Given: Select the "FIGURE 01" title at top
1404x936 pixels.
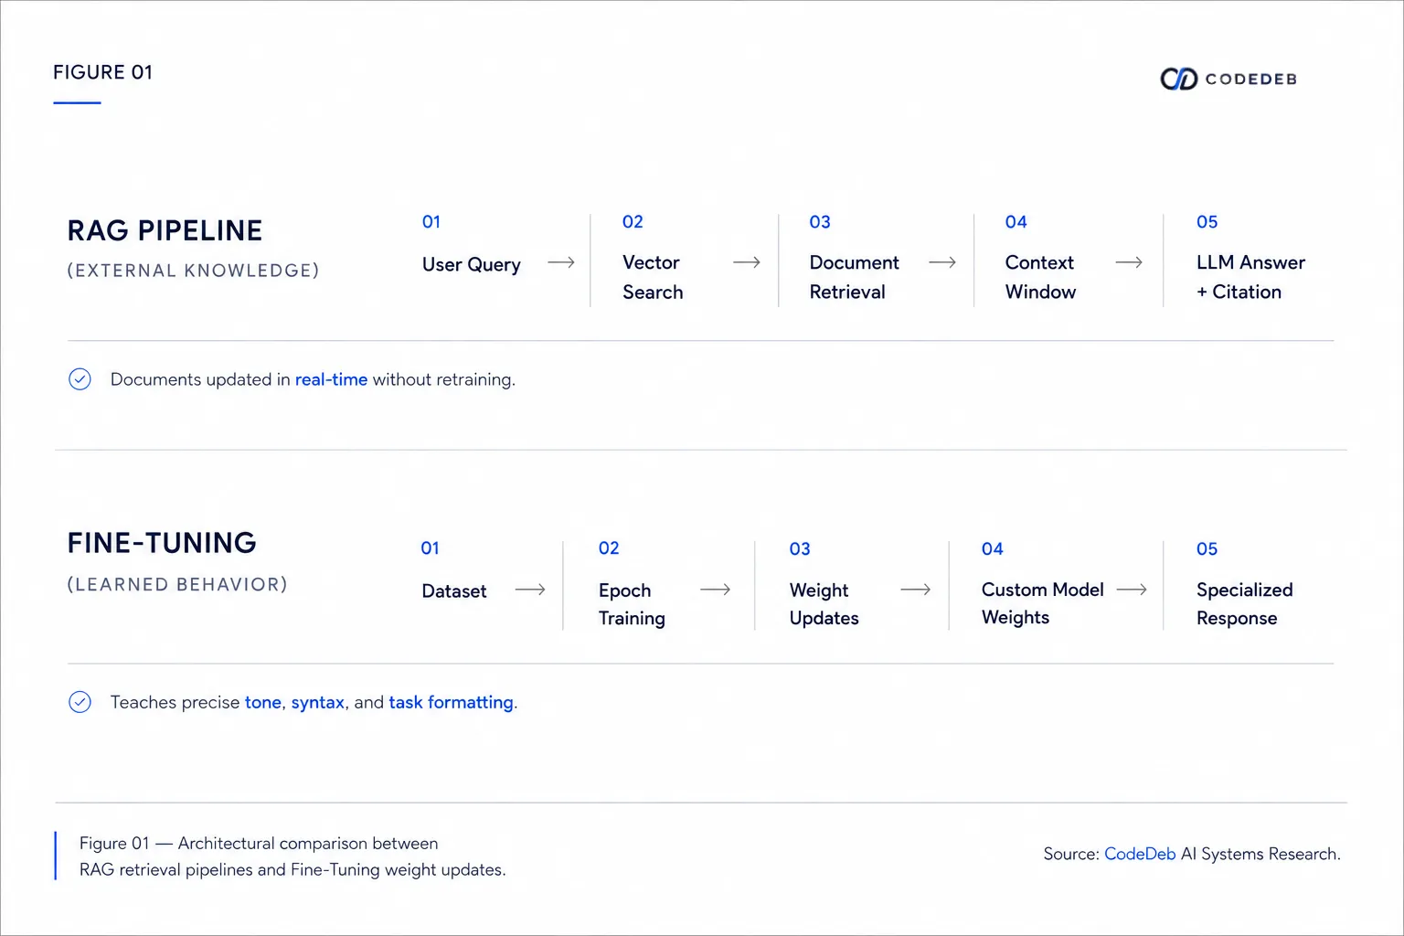Looking at the screenshot, I should pos(102,72).
